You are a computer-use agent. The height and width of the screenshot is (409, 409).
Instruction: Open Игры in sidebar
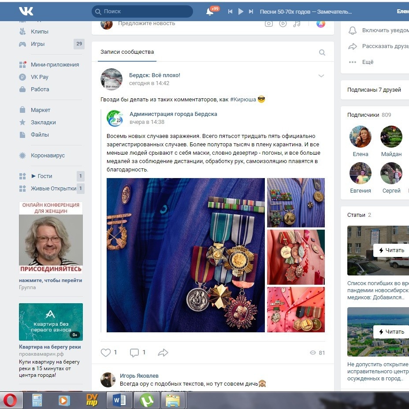[x=37, y=44]
